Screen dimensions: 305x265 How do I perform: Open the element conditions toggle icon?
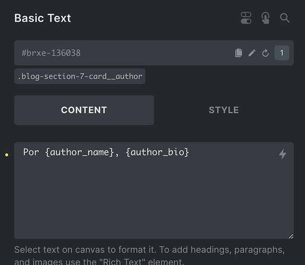(x=246, y=18)
